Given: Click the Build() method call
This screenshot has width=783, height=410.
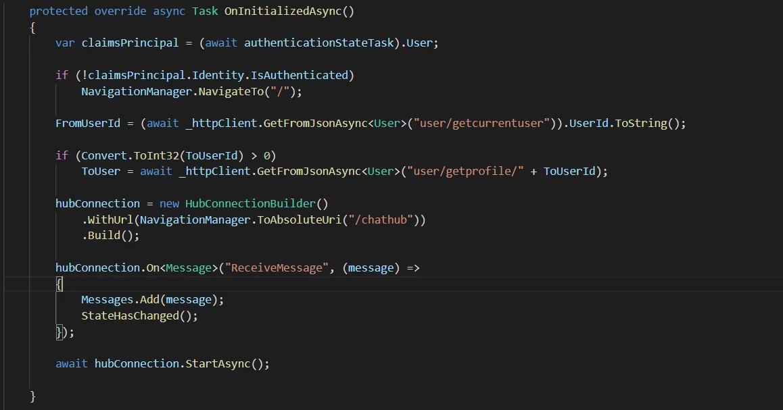Looking at the screenshot, I should tap(110, 236).
